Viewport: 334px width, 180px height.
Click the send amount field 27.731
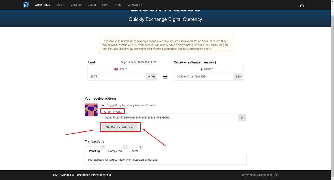[x=117, y=77]
